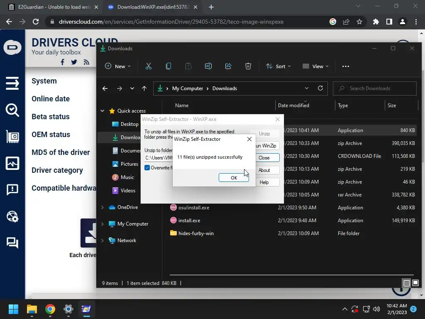This screenshot has height=319, width=425.
Task: Close the WinZip Self-Extractor message box
Action: click(x=249, y=139)
